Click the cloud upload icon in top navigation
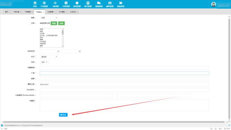Viewport: 231px width, 130px height. (55, 3)
